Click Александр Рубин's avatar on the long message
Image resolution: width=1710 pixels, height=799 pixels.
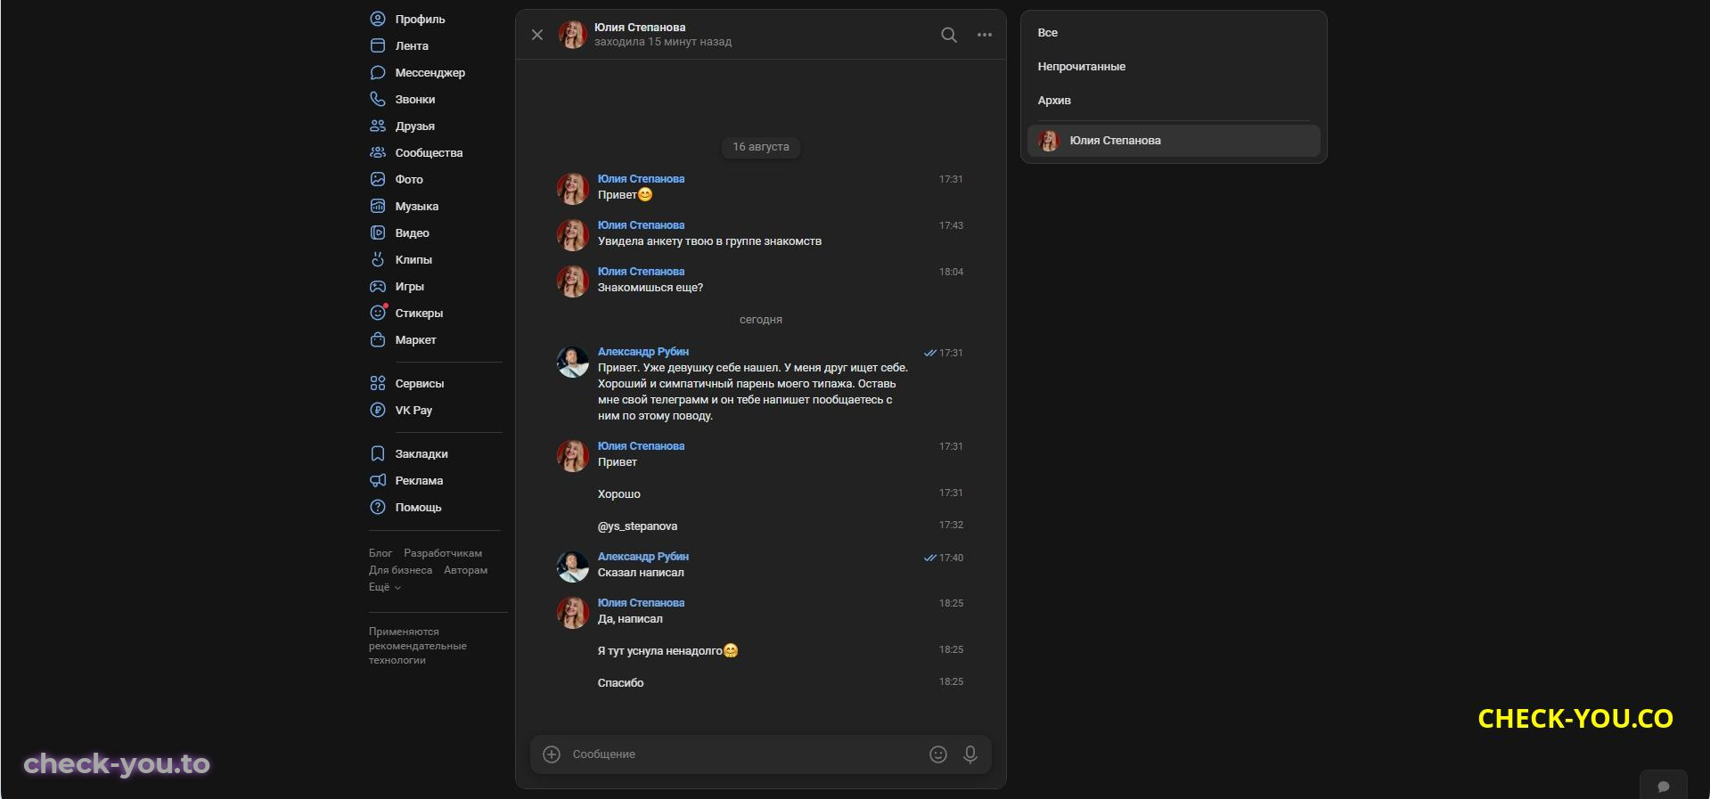click(x=573, y=363)
